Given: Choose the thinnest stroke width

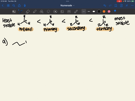Looking at the screenshot, I should click(x=84, y=12).
